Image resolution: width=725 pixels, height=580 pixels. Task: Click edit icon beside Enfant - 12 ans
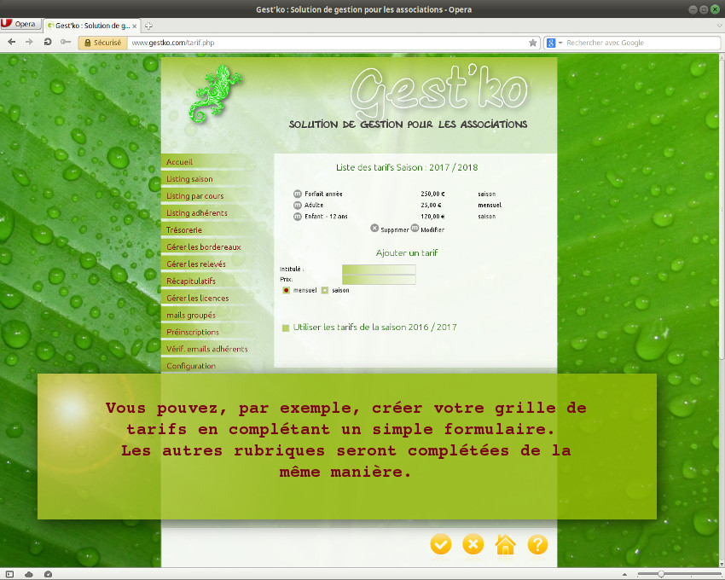(x=298, y=216)
